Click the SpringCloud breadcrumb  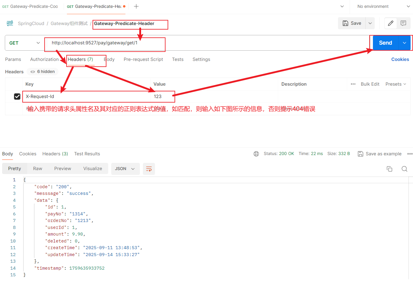tap(31, 24)
